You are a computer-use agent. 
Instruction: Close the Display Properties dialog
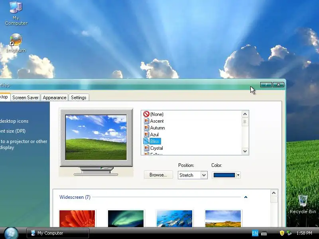(x=278, y=85)
